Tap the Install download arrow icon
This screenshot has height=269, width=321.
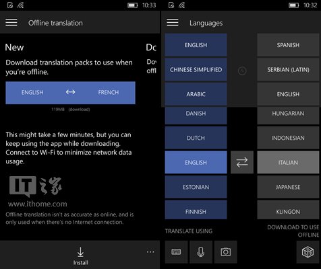pyautogui.click(x=80, y=252)
